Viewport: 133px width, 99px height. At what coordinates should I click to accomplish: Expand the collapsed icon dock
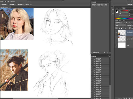click(114, 7)
